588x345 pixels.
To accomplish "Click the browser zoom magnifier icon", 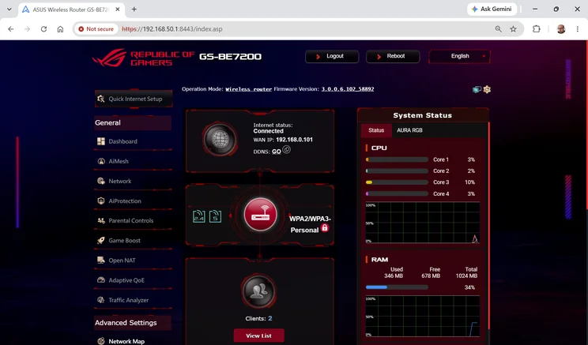I will click(499, 29).
